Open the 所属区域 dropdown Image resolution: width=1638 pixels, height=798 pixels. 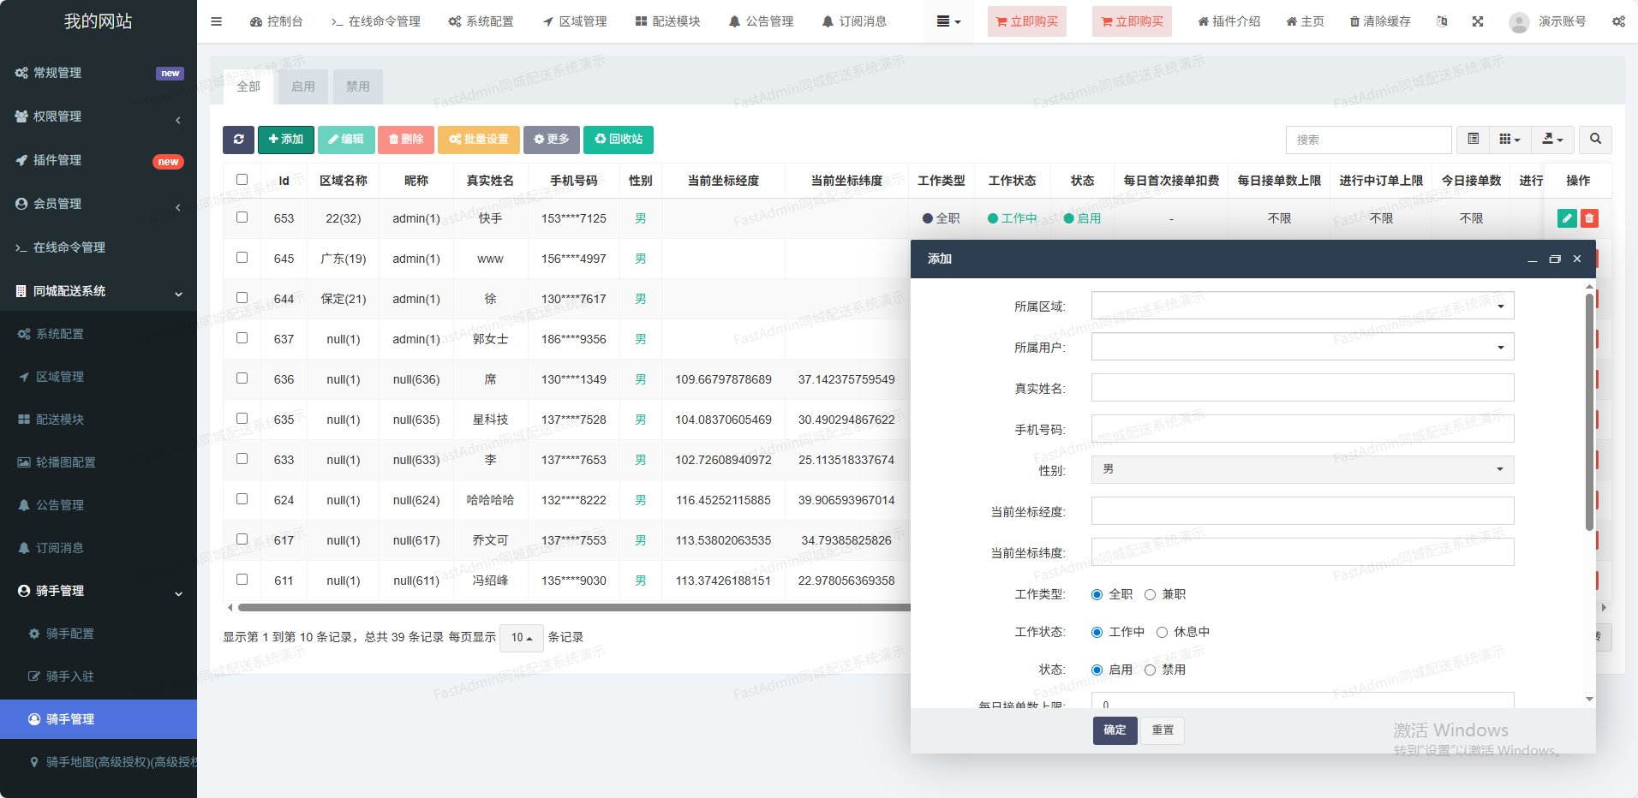[x=1302, y=306]
